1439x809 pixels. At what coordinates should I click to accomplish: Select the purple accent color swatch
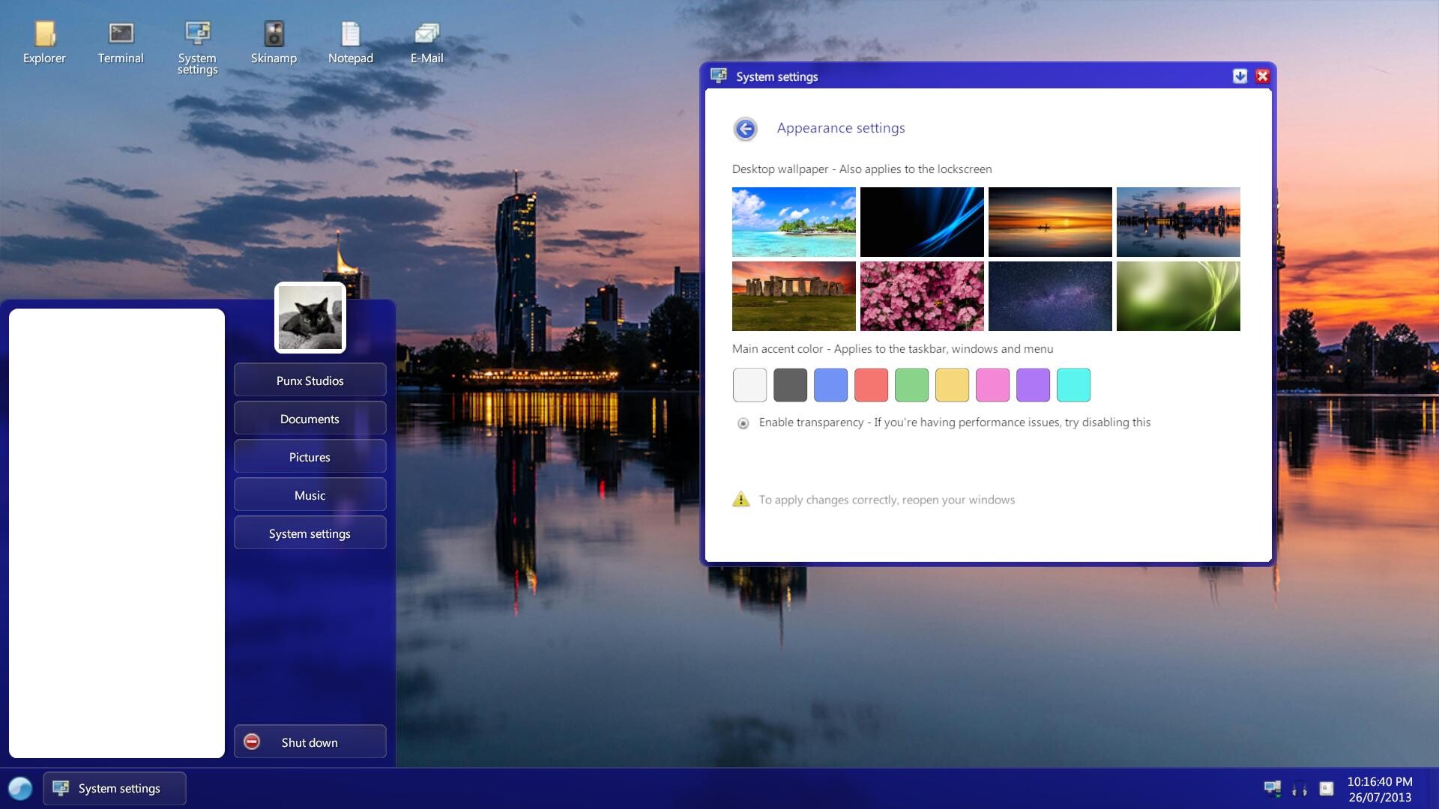pos(1033,385)
